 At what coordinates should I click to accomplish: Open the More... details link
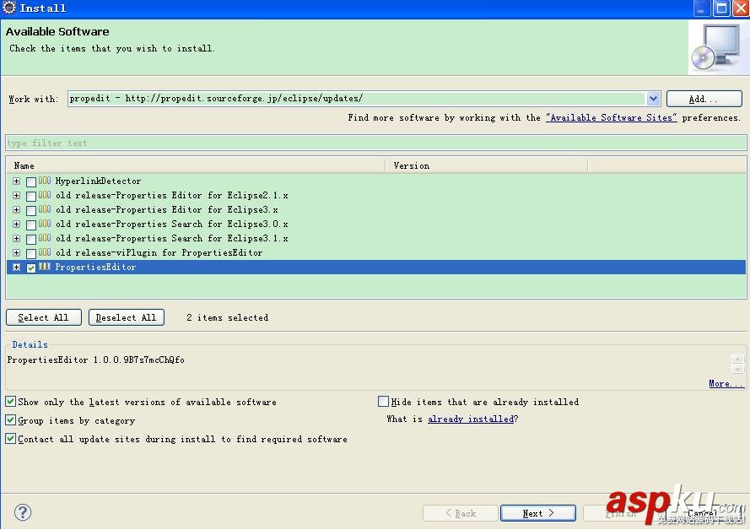coord(726,384)
